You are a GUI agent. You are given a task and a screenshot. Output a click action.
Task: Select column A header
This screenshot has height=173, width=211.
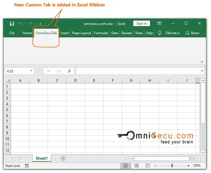[20, 81]
